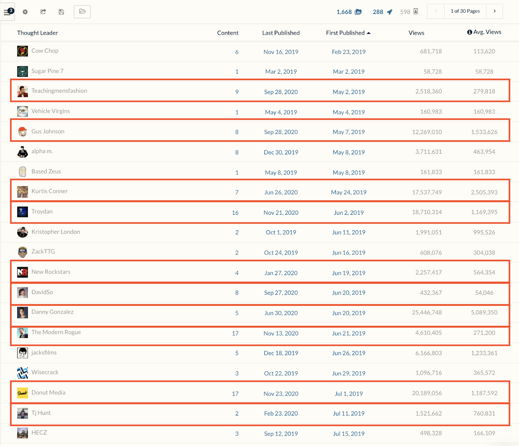Click Based Zeus name text
Viewport: 519px width, 446px height.
tap(46, 171)
